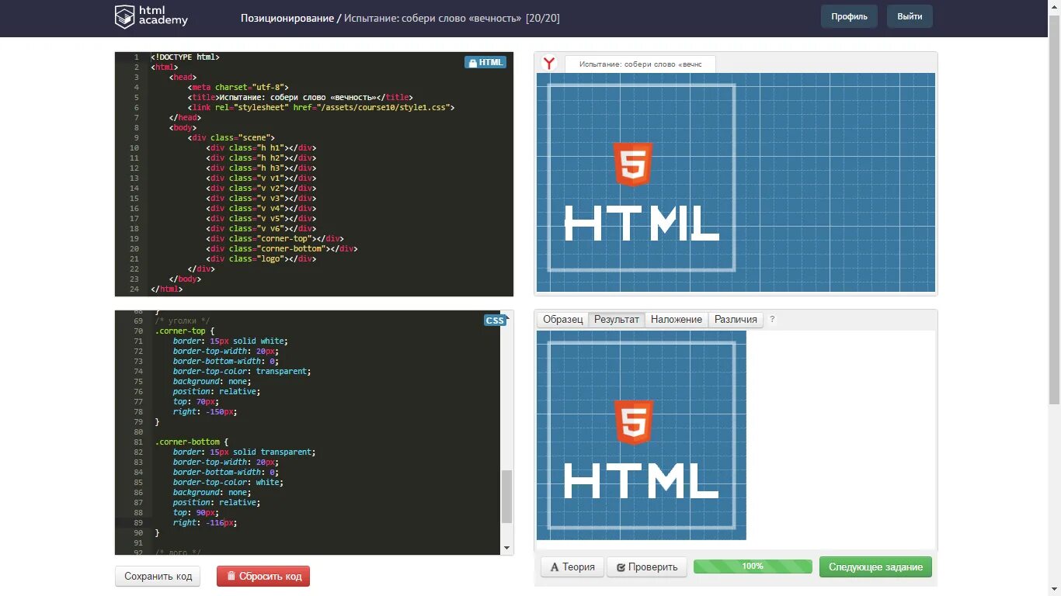Screen dimensions: 1061x596
Task: Select the browser preview page tab
Action: (x=640, y=64)
